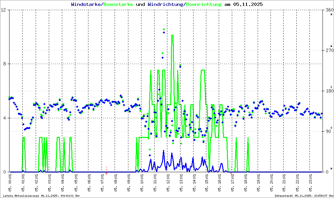Click time label '05. 20:01'
This screenshot has height=198, width=334.
271,183
